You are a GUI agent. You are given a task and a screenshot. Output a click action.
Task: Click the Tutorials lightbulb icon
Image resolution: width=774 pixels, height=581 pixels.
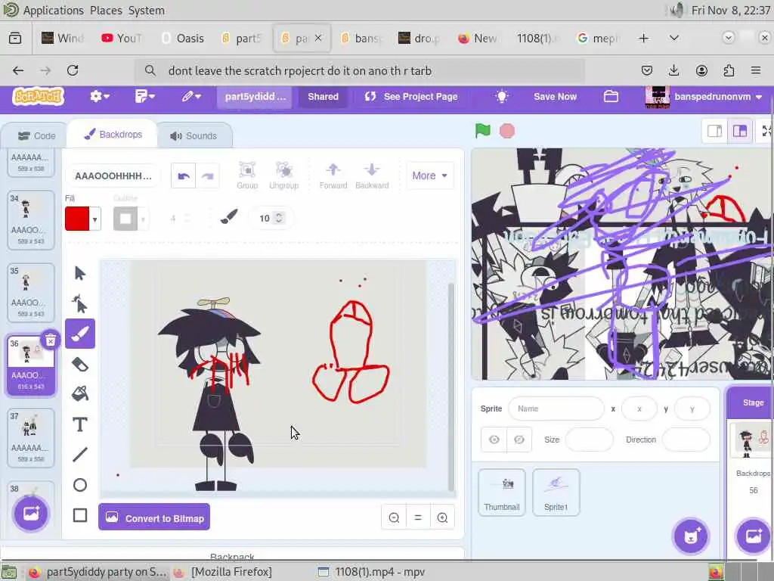[x=502, y=96]
